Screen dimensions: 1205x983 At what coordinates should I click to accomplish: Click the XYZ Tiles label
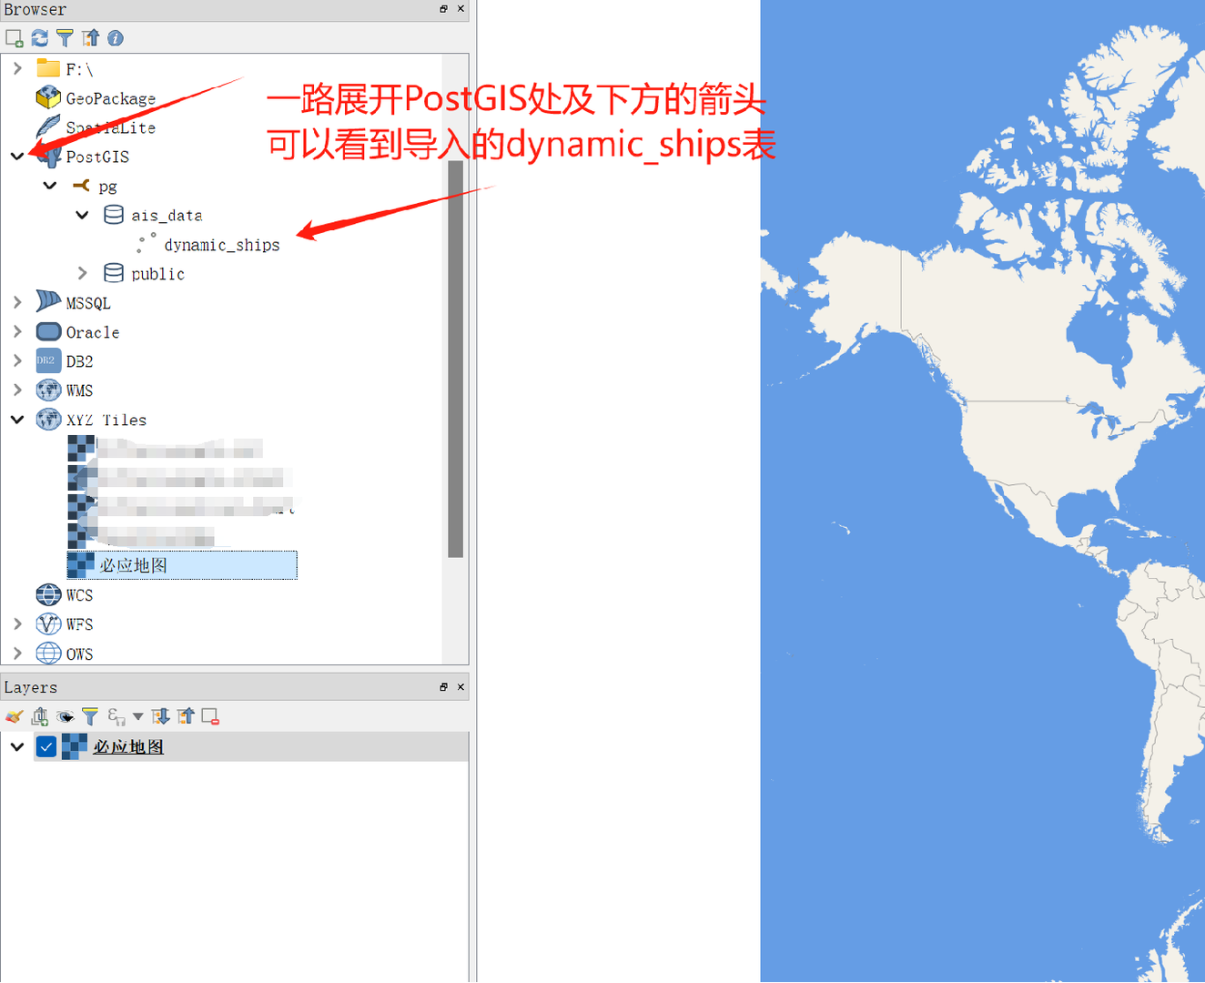pyautogui.click(x=106, y=420)
